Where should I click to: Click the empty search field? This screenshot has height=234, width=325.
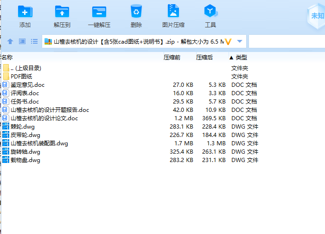click(287, 41)
